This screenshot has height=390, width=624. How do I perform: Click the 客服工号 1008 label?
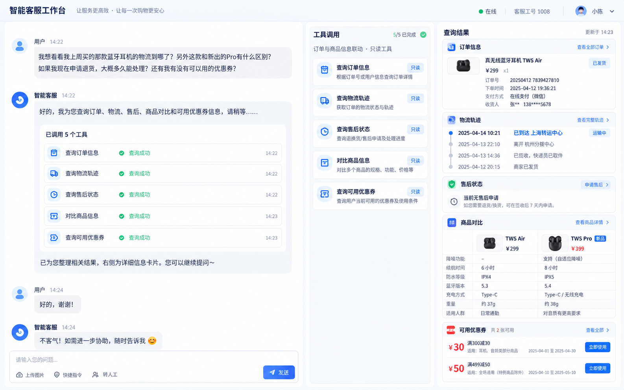tap(532, 11)
